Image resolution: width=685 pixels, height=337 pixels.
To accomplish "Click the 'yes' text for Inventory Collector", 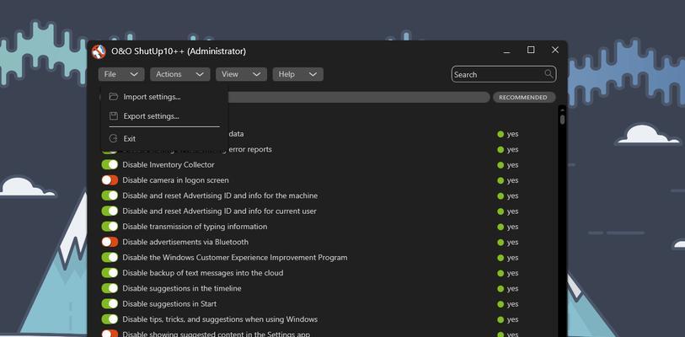I will coord(512,165).
